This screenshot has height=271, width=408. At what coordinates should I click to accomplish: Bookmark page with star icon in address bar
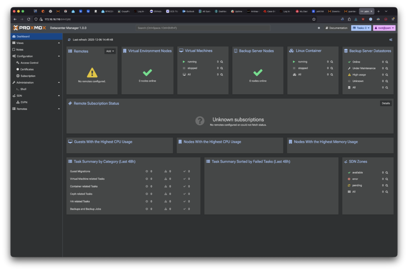click(314, 19)
